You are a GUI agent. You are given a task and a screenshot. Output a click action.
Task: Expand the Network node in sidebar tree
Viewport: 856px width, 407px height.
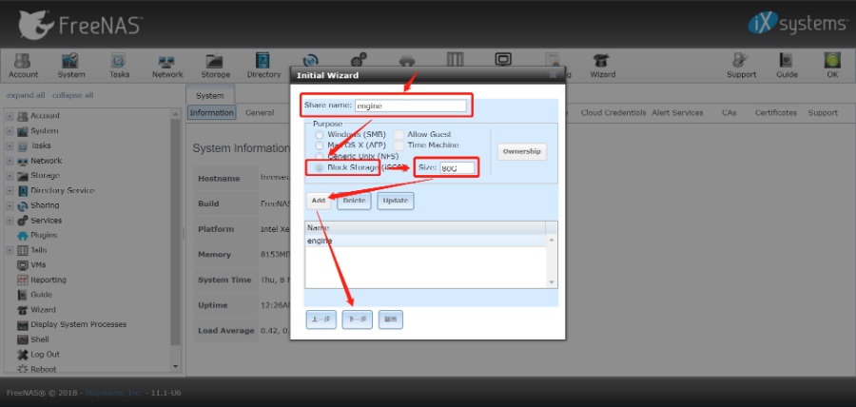click(10, 161)
